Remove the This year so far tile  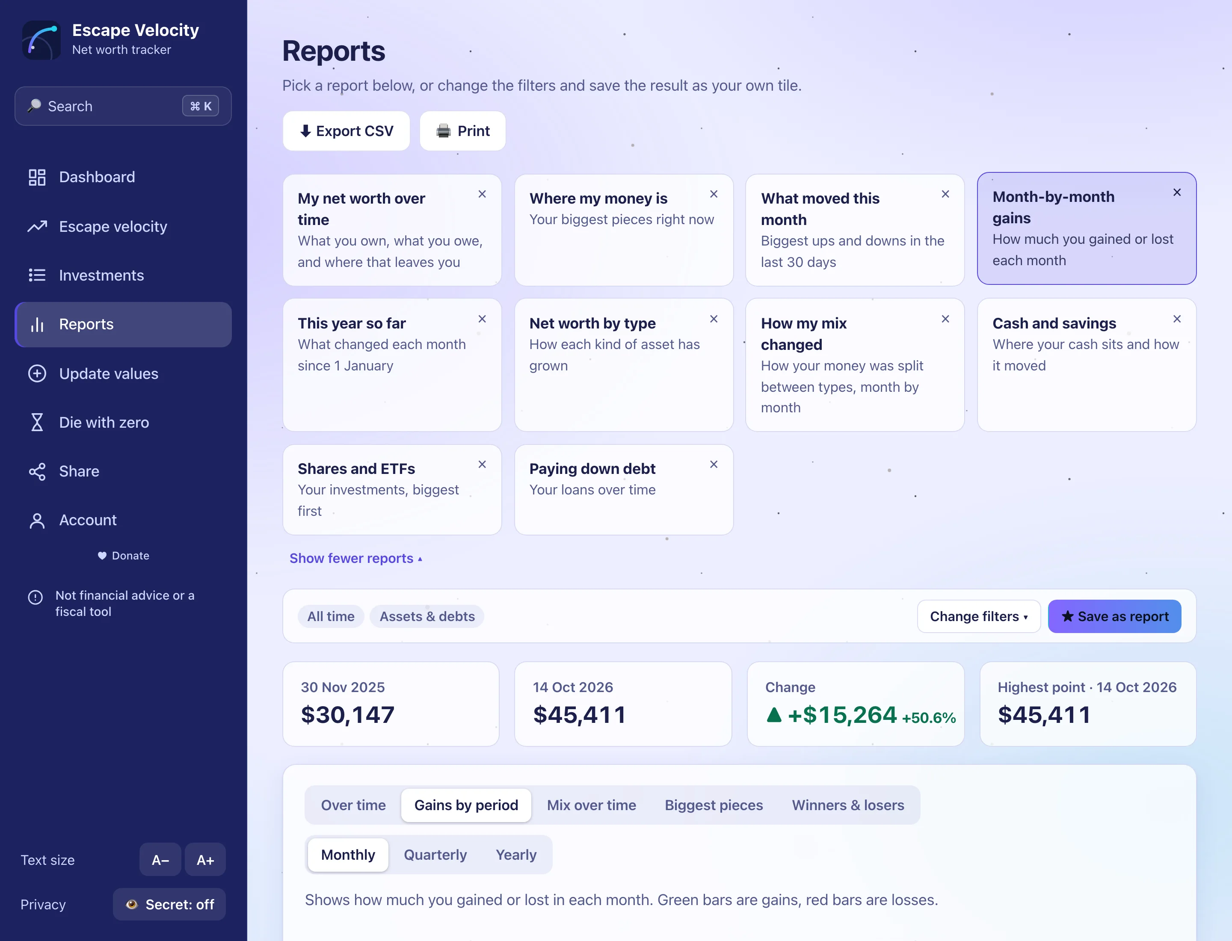(x=482, y=319)
